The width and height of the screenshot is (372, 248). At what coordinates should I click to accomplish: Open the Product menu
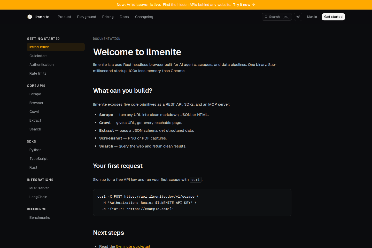(64, 17)
